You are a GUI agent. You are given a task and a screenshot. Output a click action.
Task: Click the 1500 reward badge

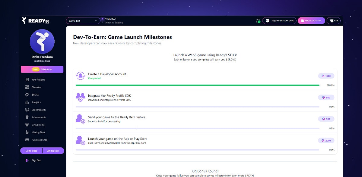click(326, 76)
